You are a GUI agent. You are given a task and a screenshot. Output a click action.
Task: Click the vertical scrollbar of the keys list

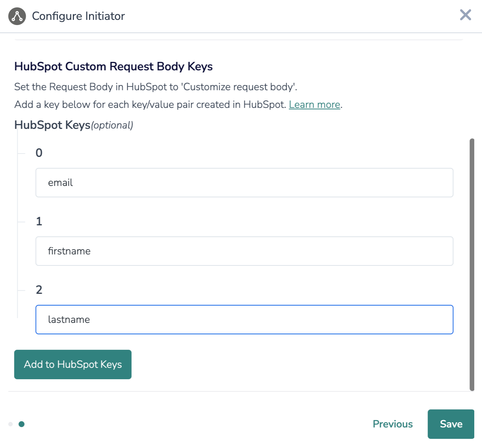pos(472,264)
